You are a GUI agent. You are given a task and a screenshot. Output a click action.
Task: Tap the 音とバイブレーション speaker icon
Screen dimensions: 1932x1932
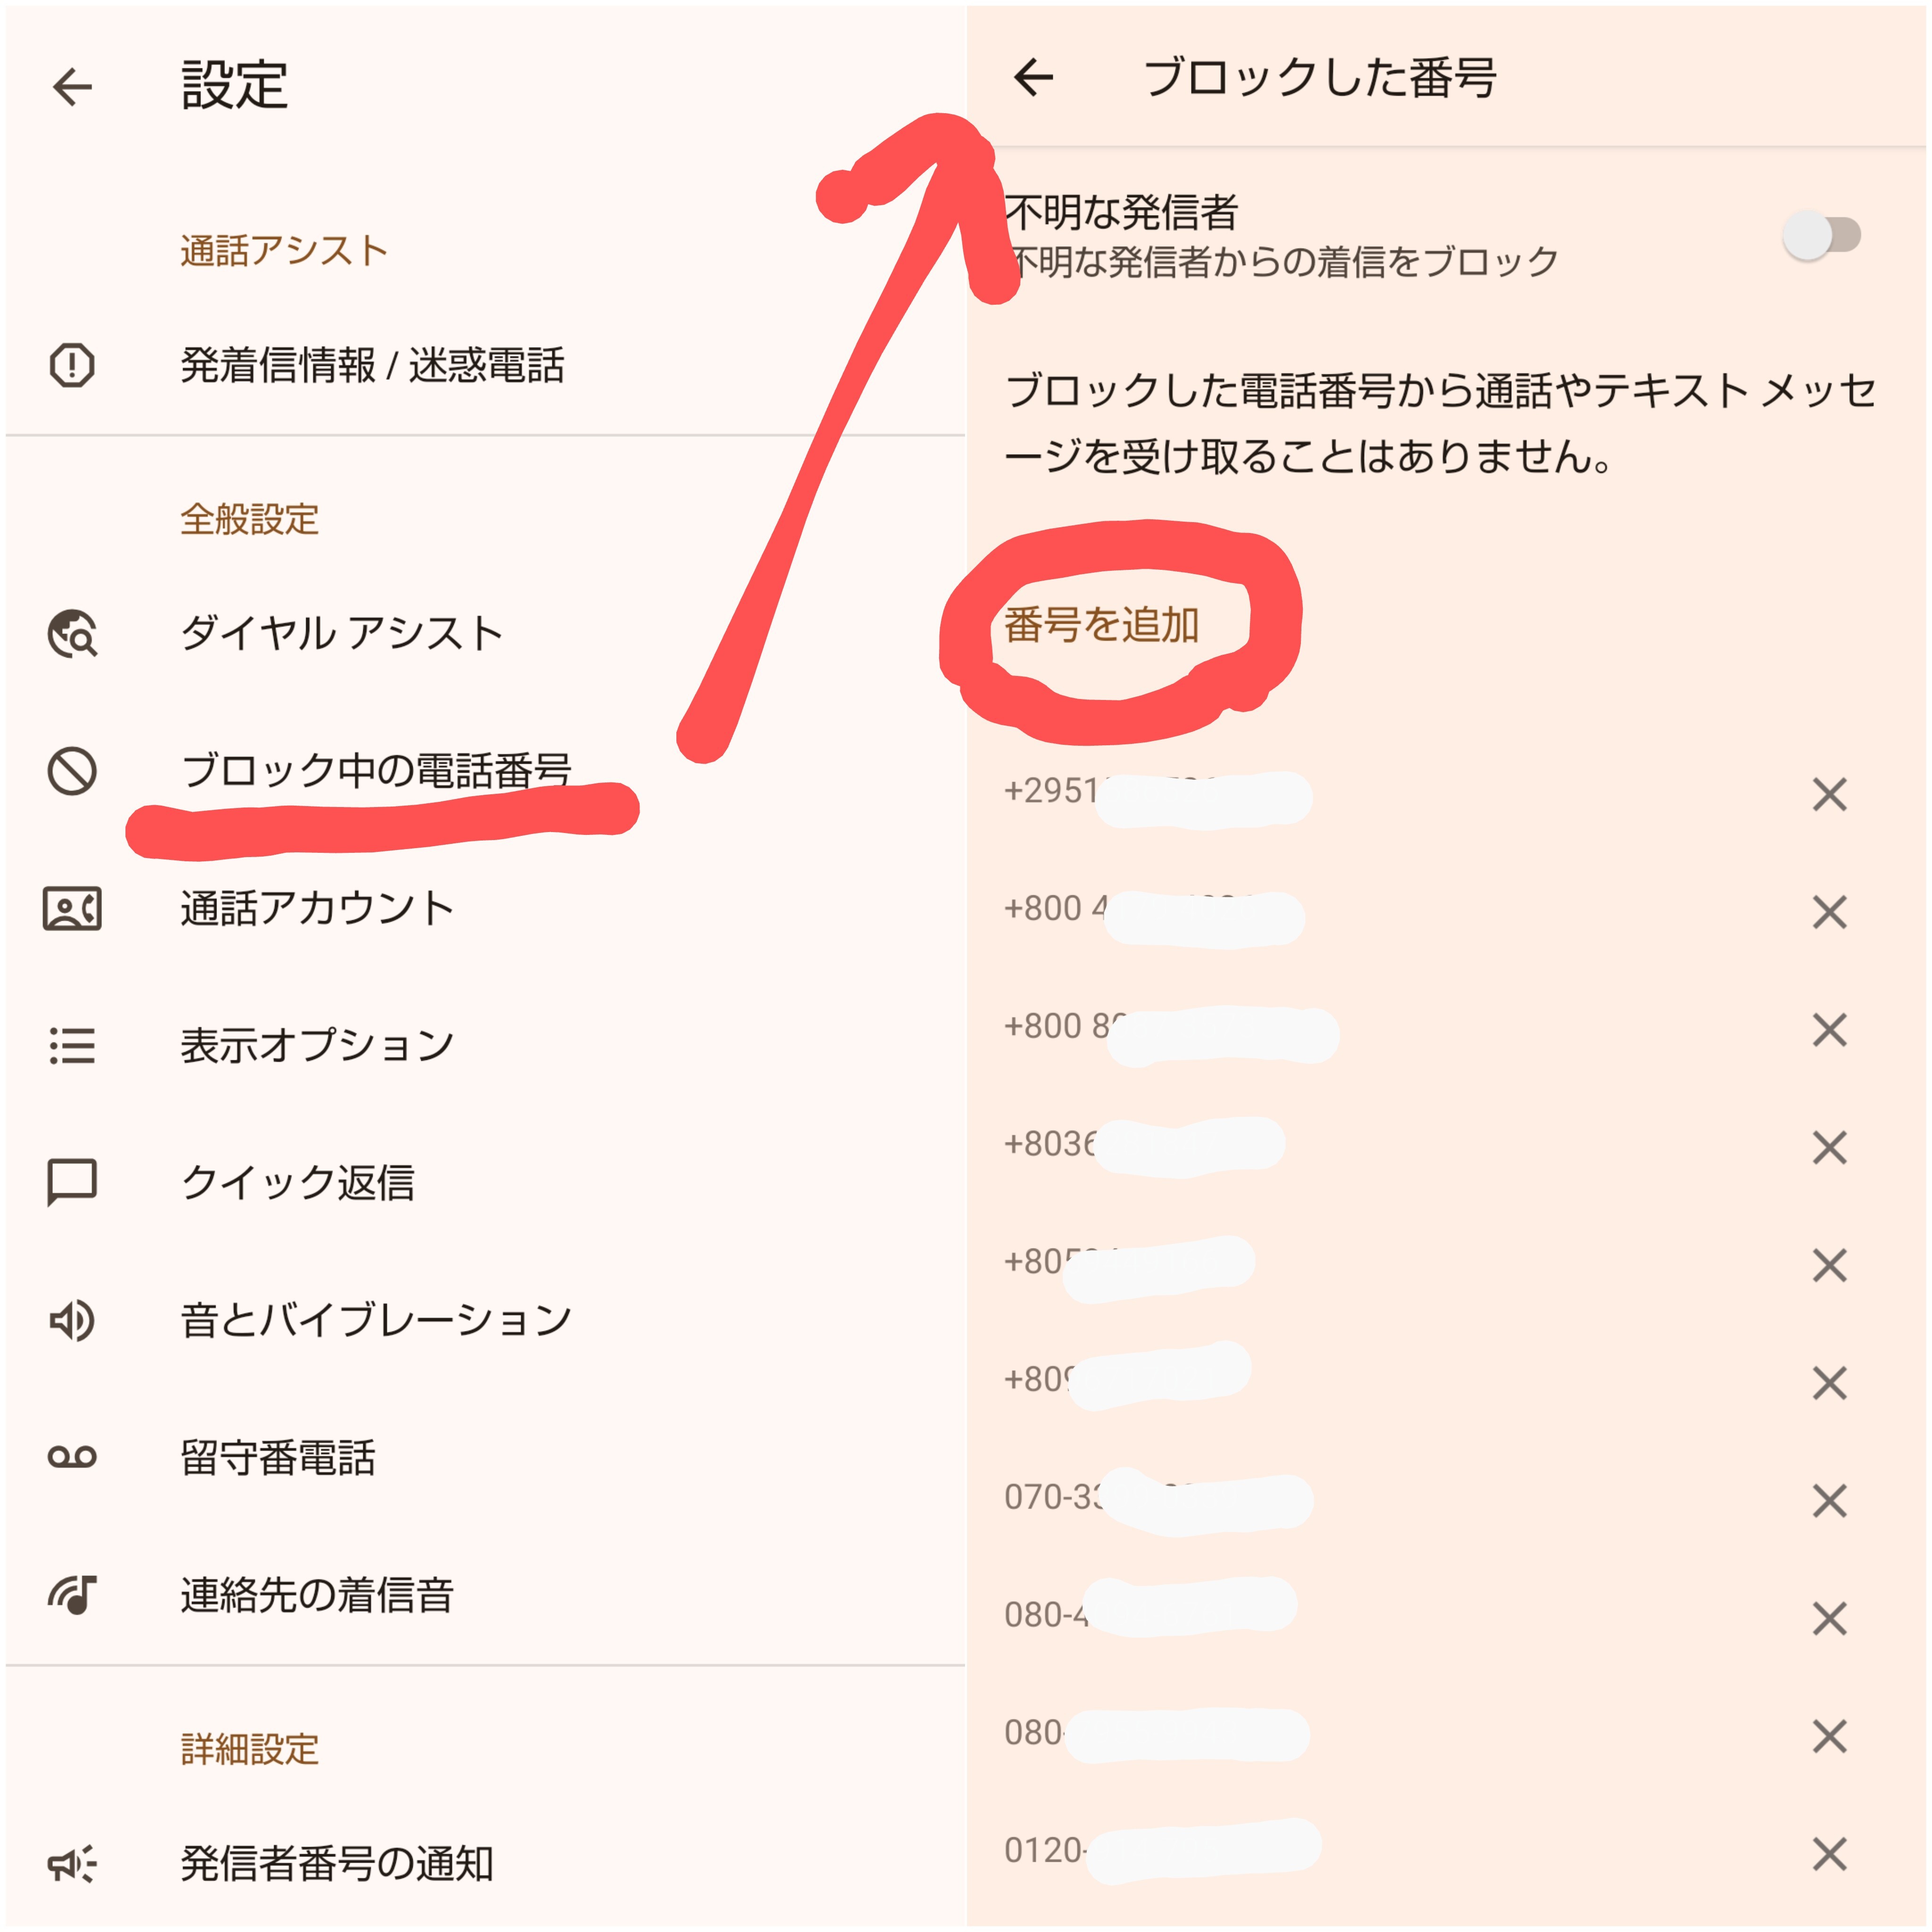point(72,1320)
